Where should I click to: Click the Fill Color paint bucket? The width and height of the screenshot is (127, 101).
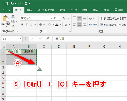coord(50,25)
